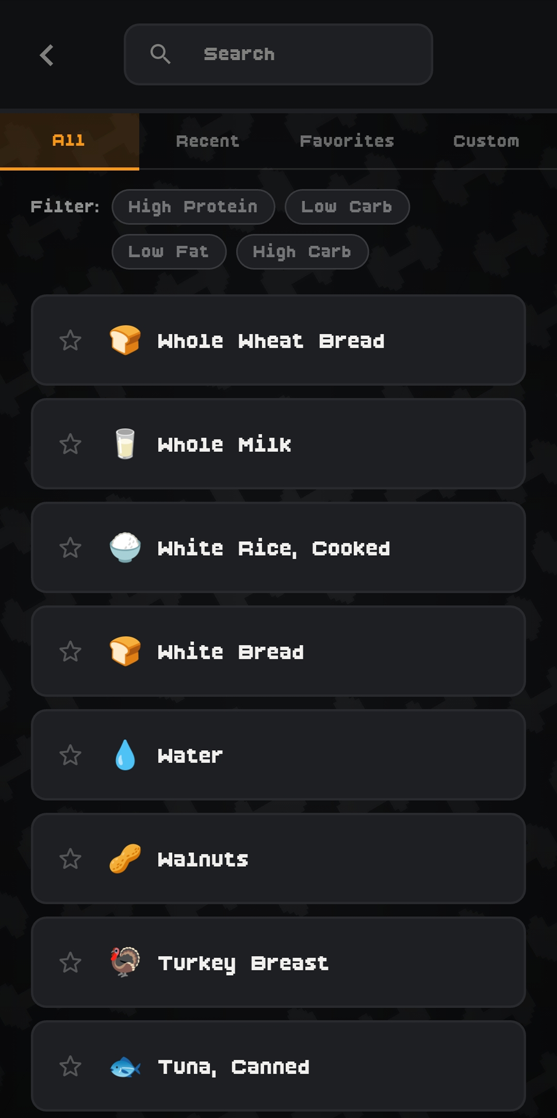Screen dimensions: 557x1118
Task: Star the Walnuts item
Action: pos(70,859)
